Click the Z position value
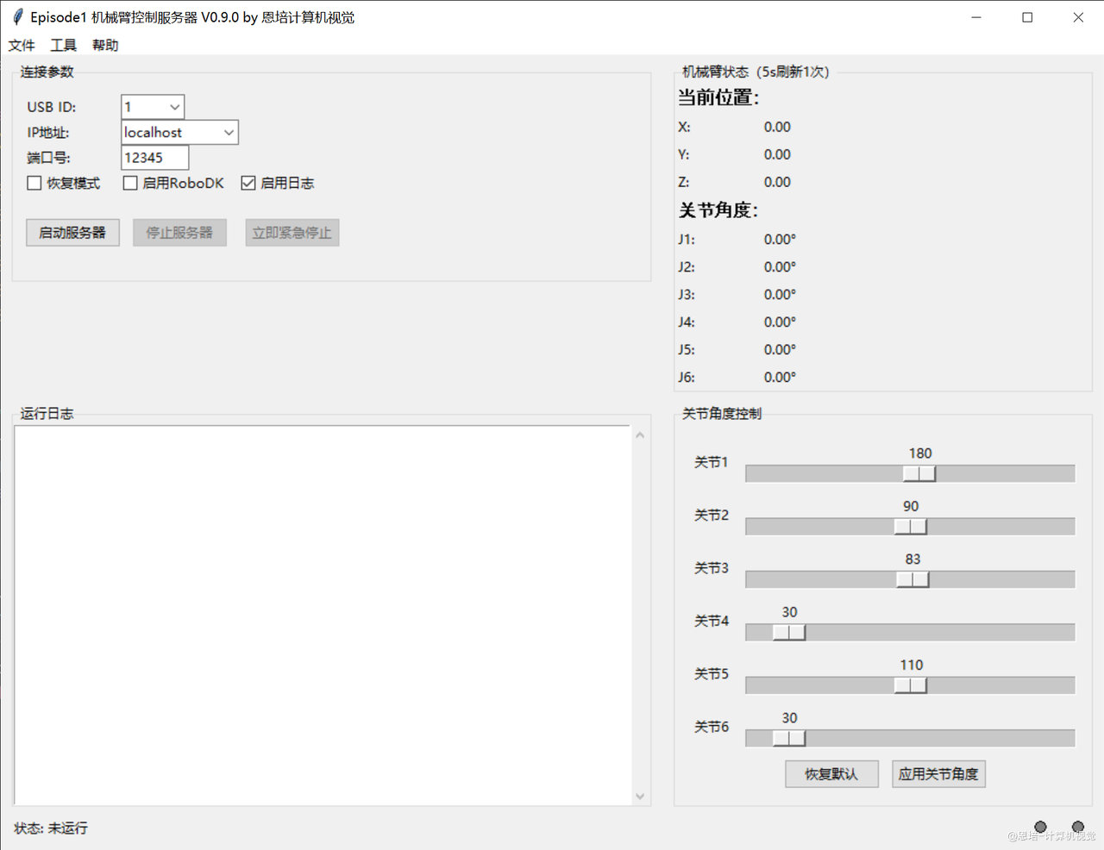This screenshot has height=850, width=1104. (777, 182)
